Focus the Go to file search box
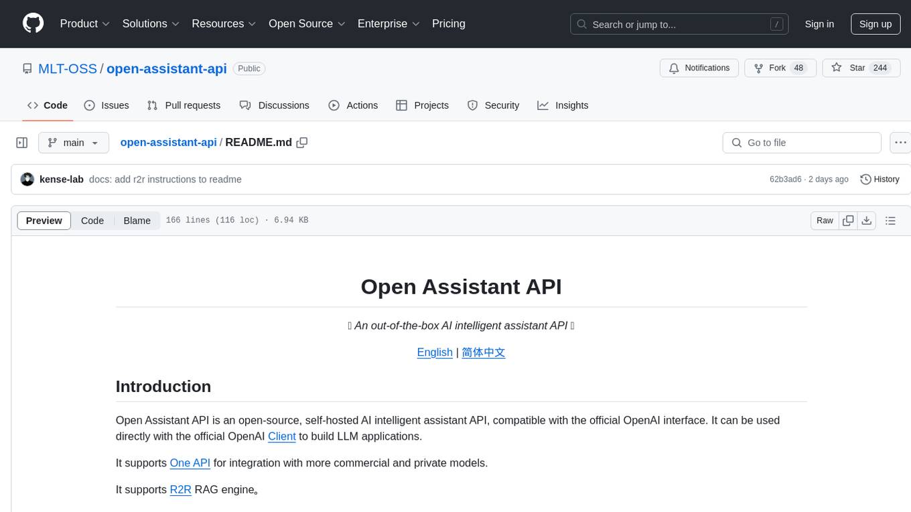Screen dimensions: 911x512 pyautogui.click(x=802, y=143)
